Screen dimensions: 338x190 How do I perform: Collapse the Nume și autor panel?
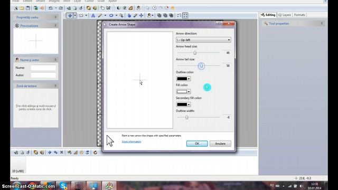(x=55, y=60)
